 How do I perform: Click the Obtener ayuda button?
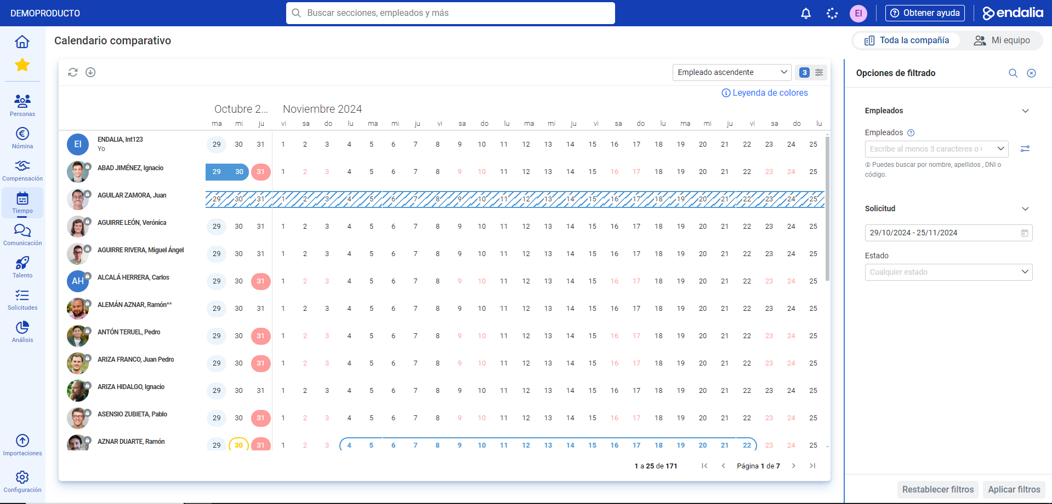925,13
